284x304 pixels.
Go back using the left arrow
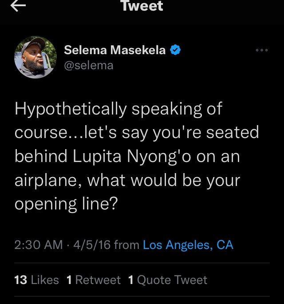[18, 7]
